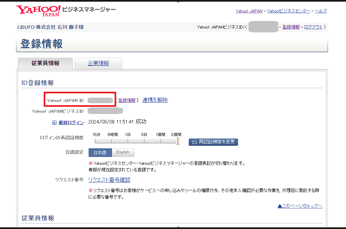
Task: Click the Yahoo! JAPAN logo
Action: [38, 11]
